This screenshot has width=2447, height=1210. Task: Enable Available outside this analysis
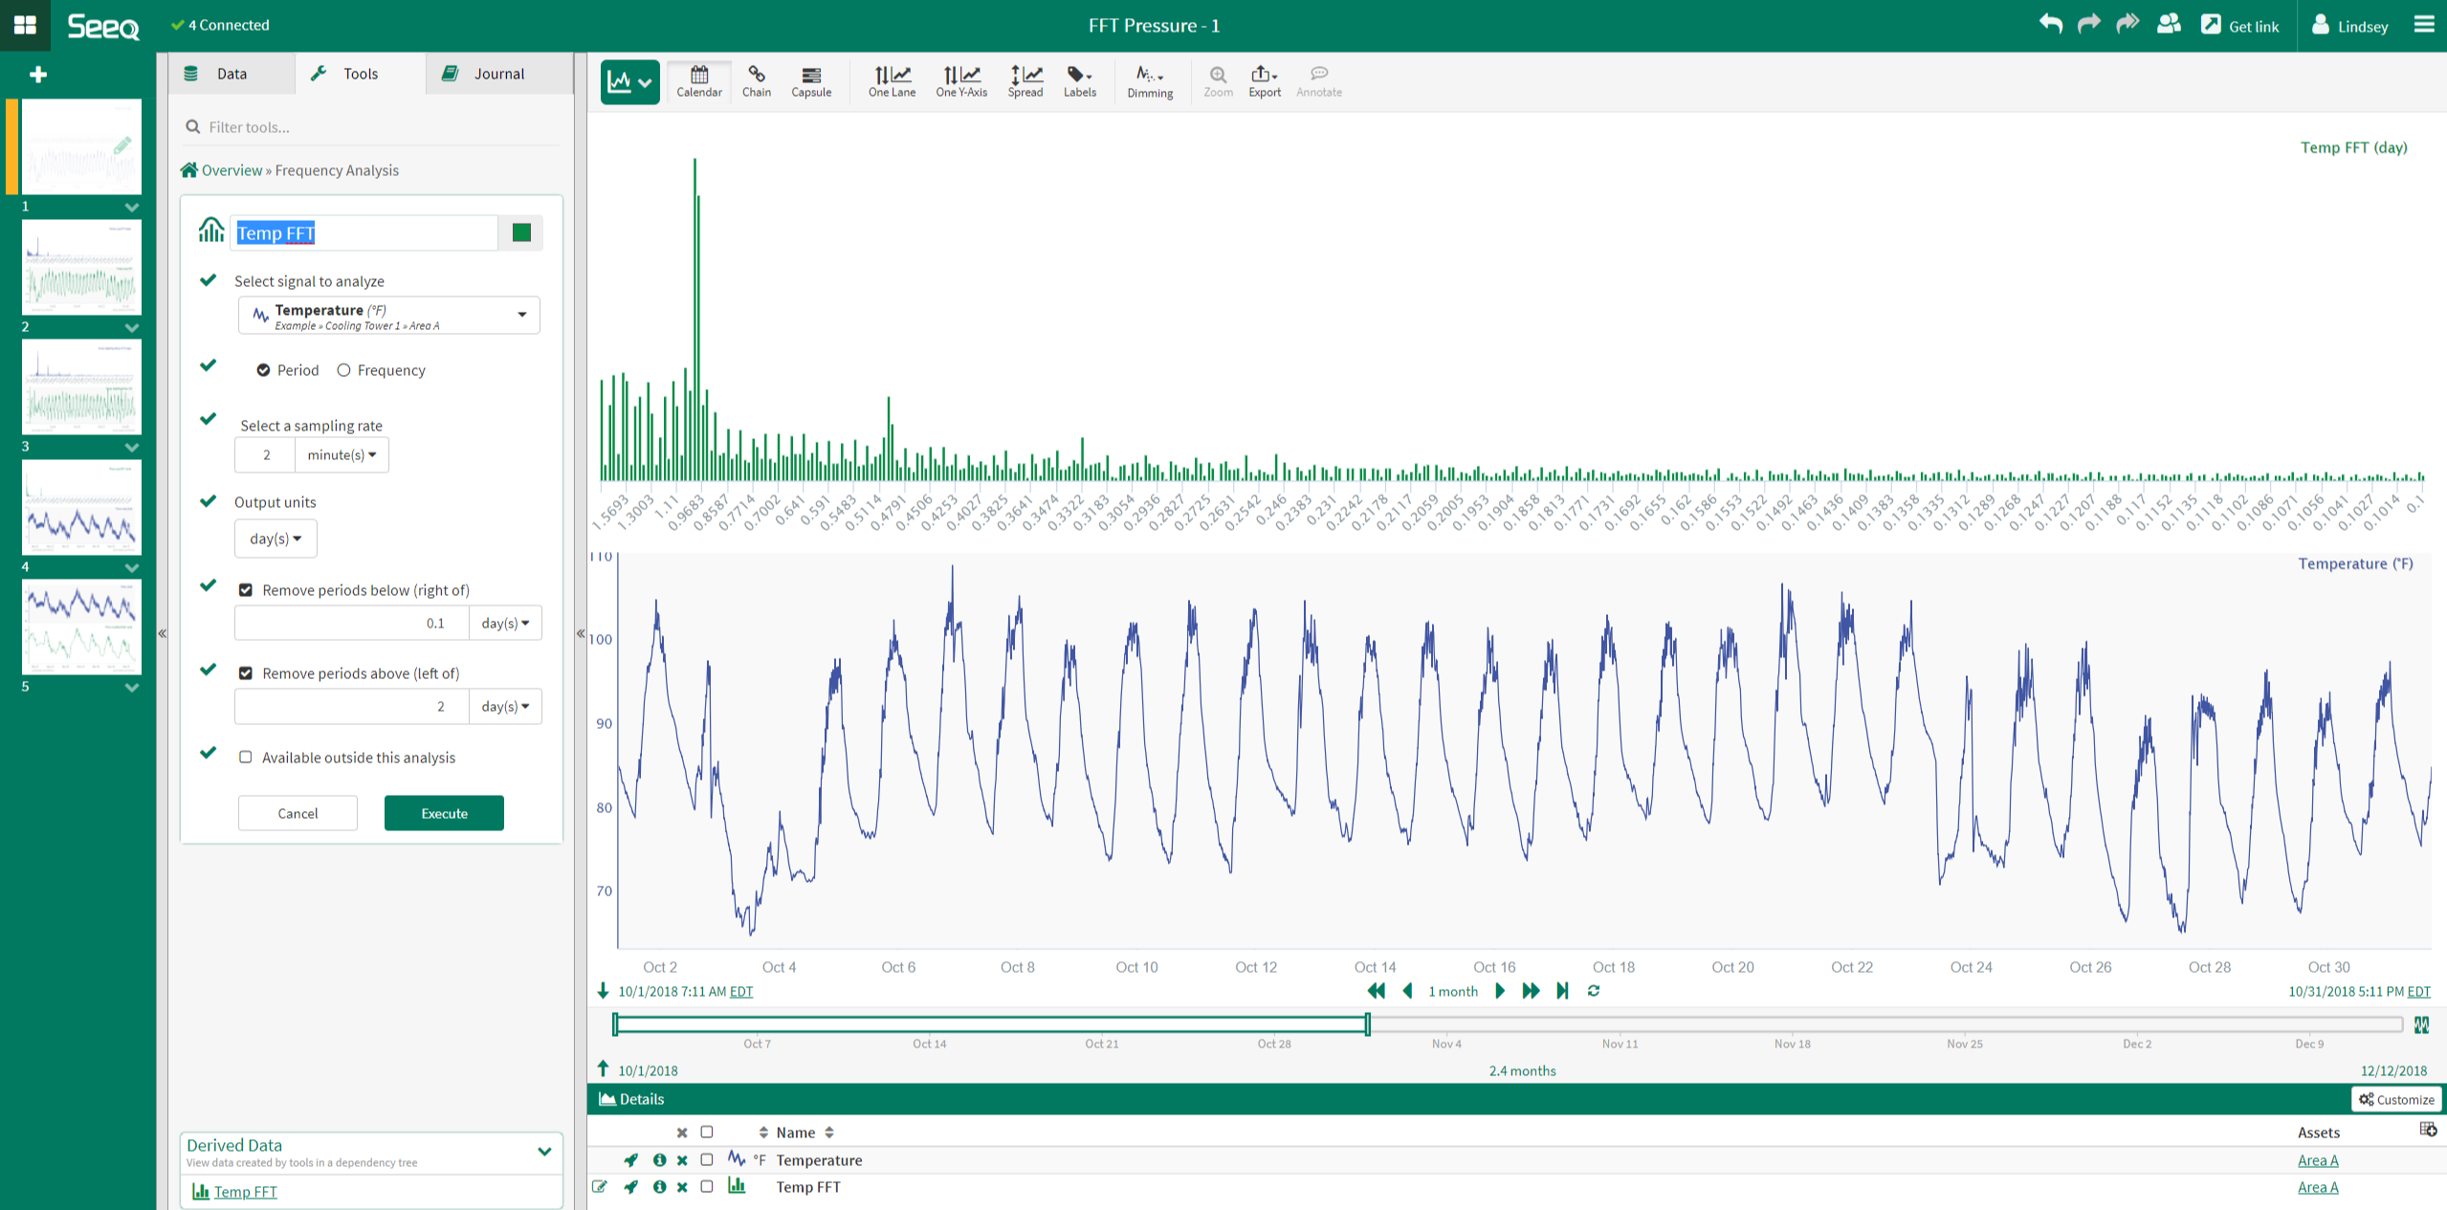coord(246,757)
